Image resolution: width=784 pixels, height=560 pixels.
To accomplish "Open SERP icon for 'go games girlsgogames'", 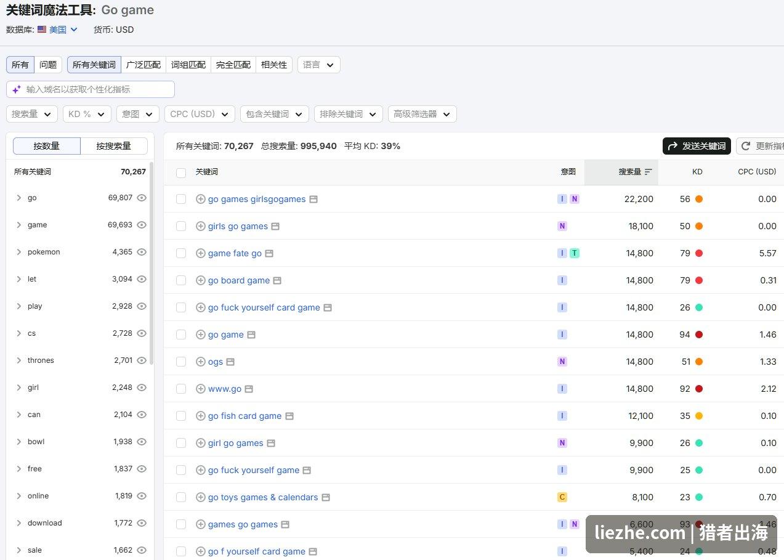I will coord(313,199).
